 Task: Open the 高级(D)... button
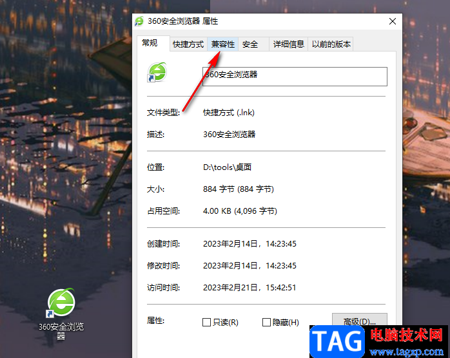(x=360, y=321)
